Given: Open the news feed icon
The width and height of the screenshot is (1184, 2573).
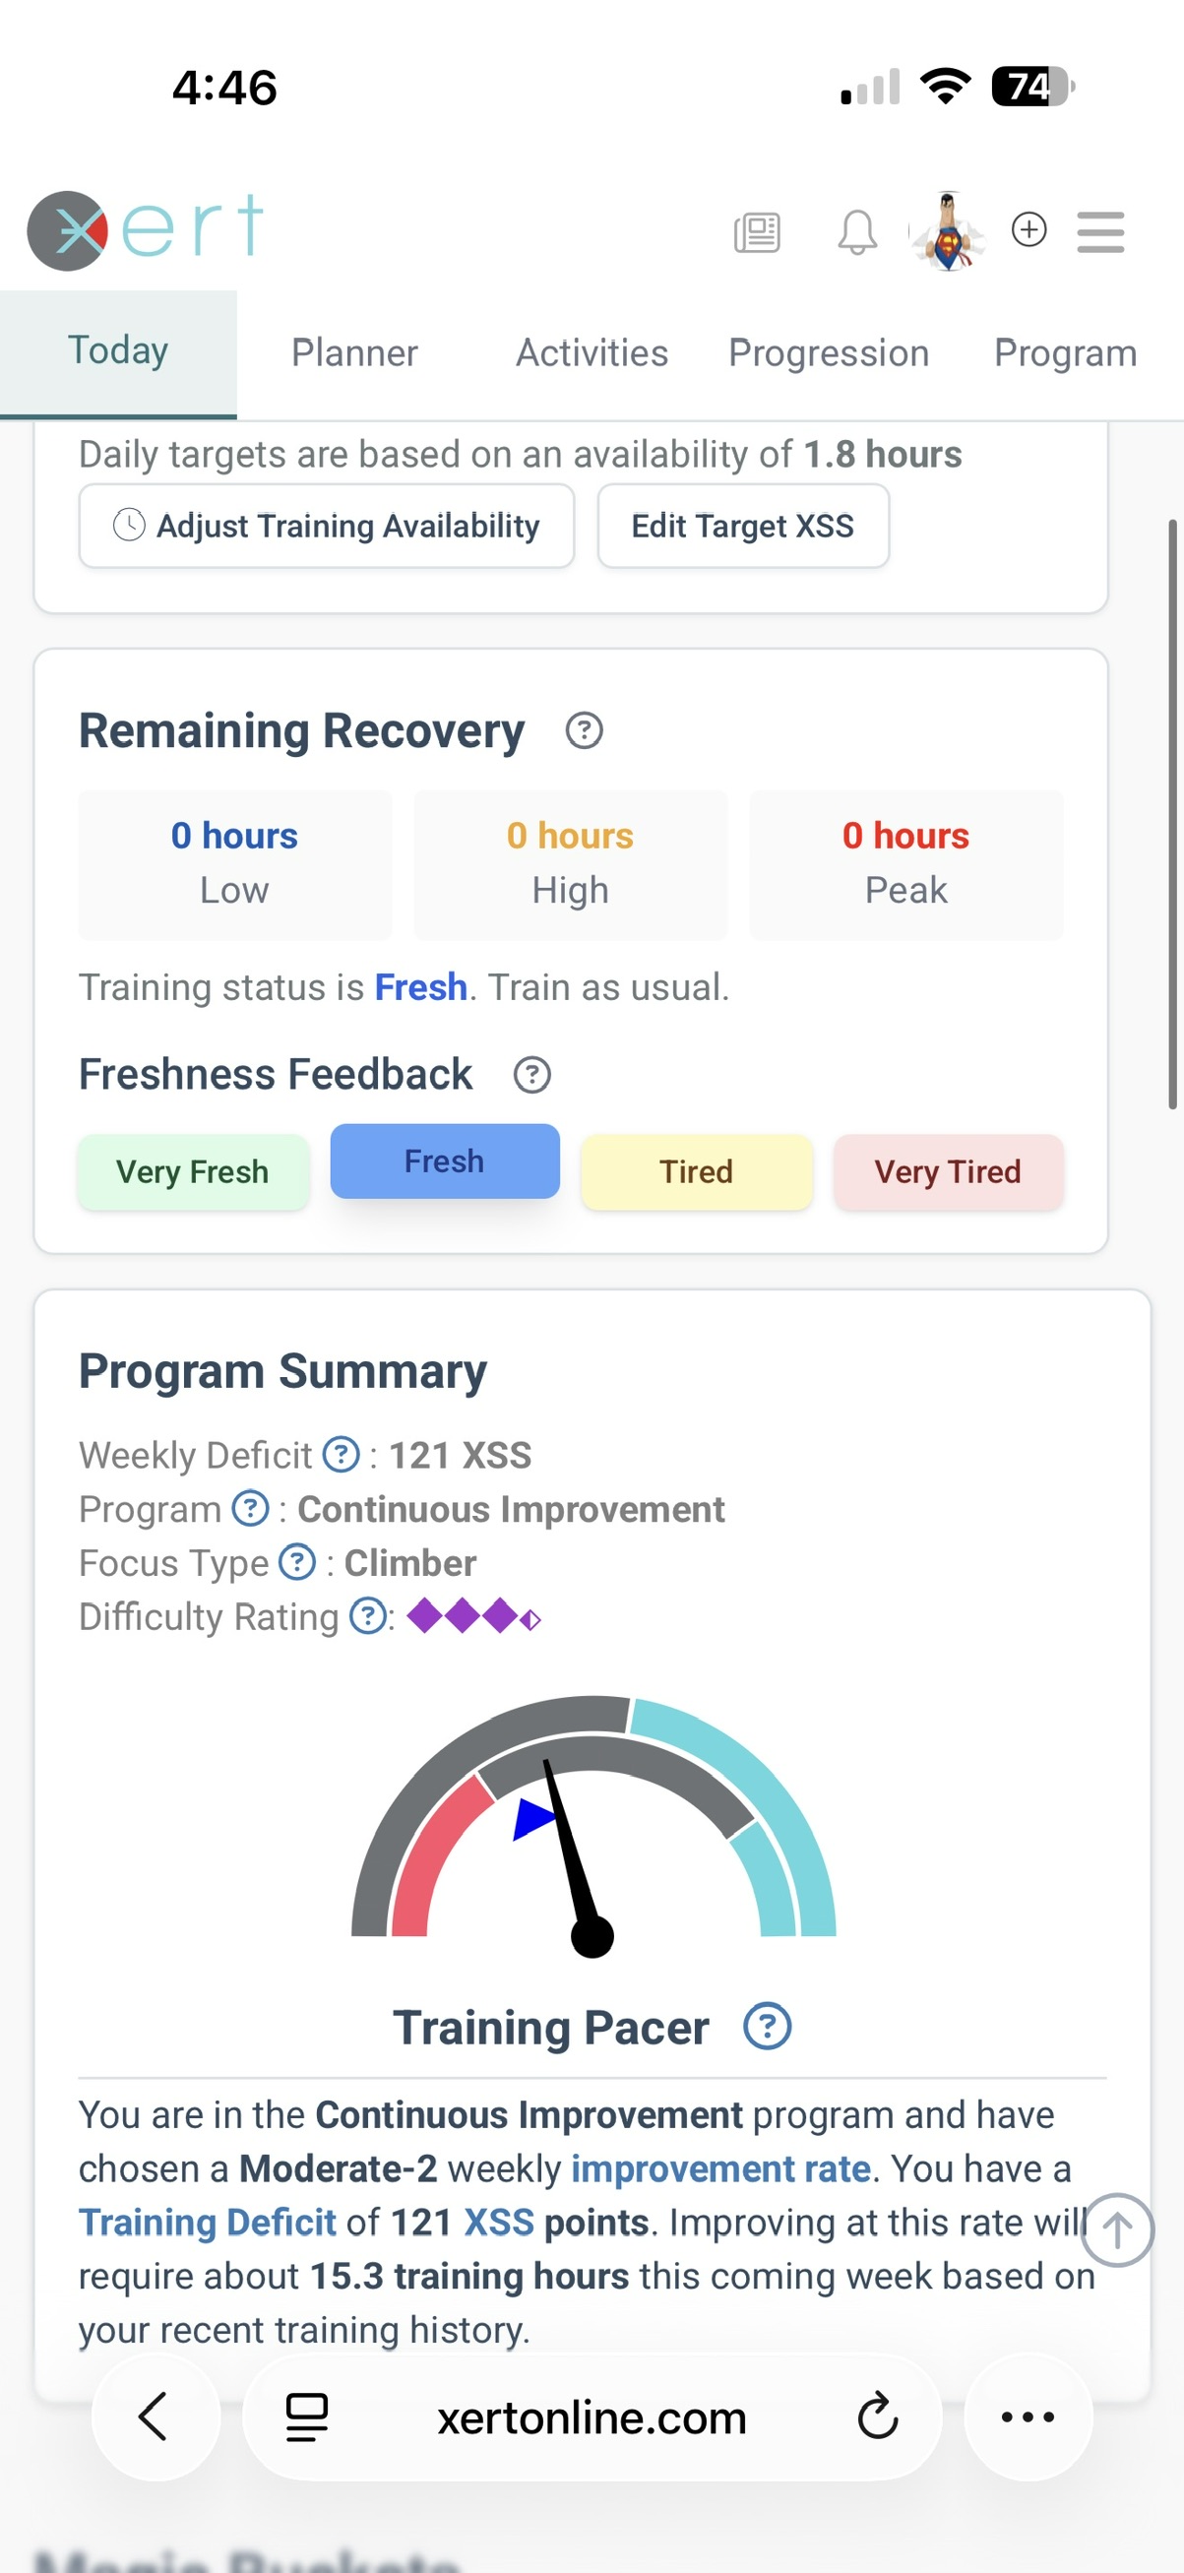Looking at the screenshot, I should 757,232.
